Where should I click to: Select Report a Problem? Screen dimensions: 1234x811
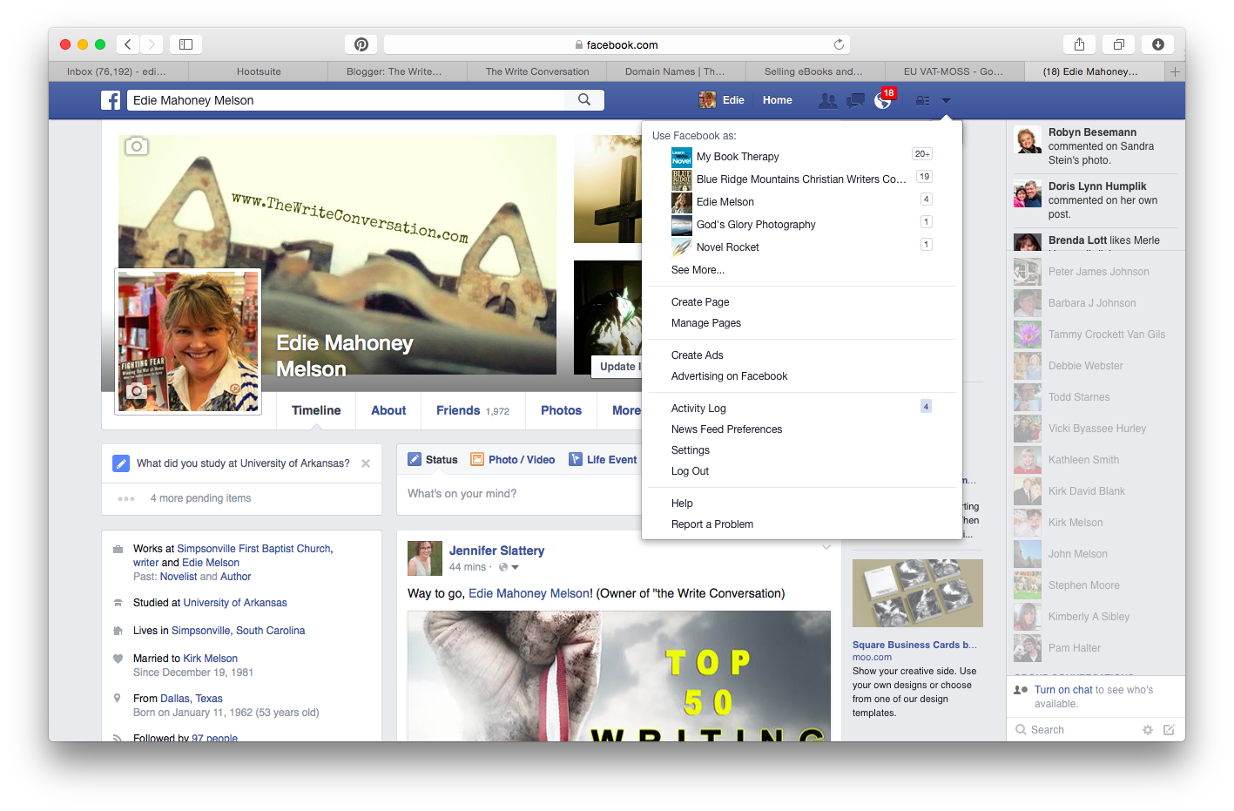pyautogui.click(x=712, y=524)
